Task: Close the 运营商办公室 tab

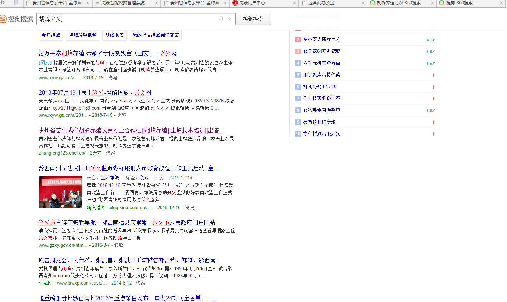Action: click(363, 3)
